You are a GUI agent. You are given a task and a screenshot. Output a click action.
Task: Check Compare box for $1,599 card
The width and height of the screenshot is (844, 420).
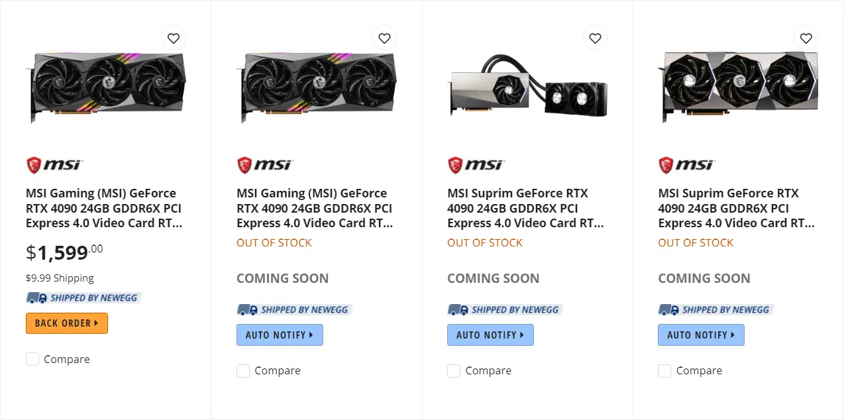[x=32, y=359]
